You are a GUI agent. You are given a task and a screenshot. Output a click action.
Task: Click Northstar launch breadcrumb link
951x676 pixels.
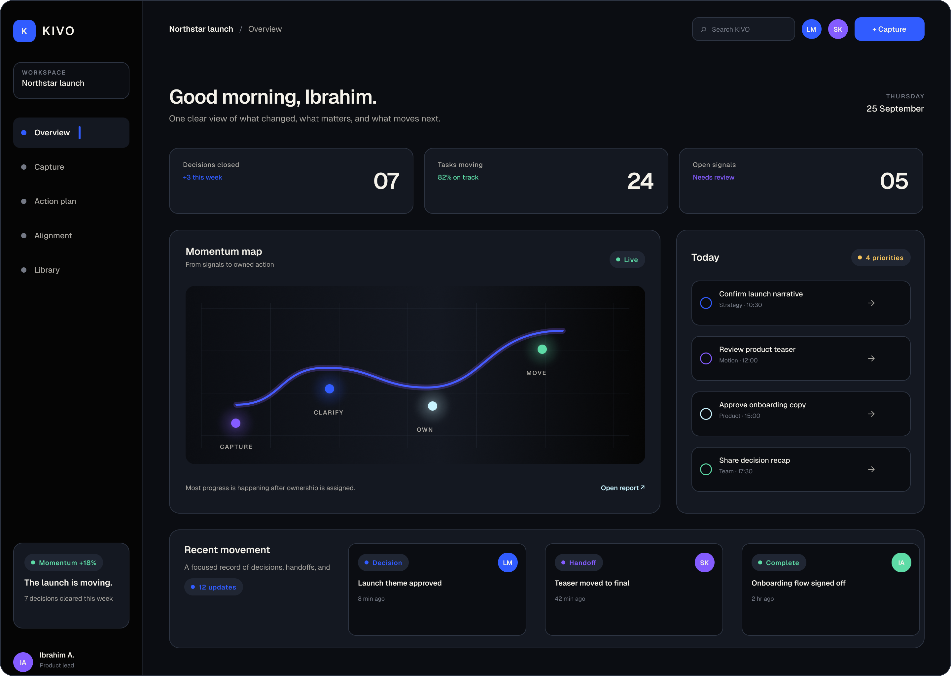[x=201, y=29]
